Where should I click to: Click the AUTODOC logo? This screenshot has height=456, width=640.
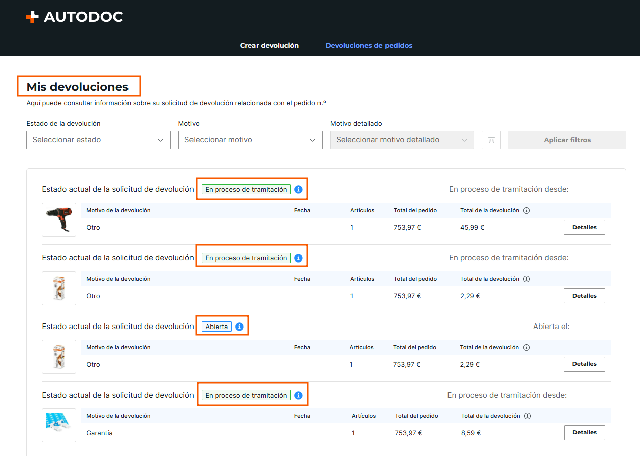pyautogui.click(x=75, y=17)
